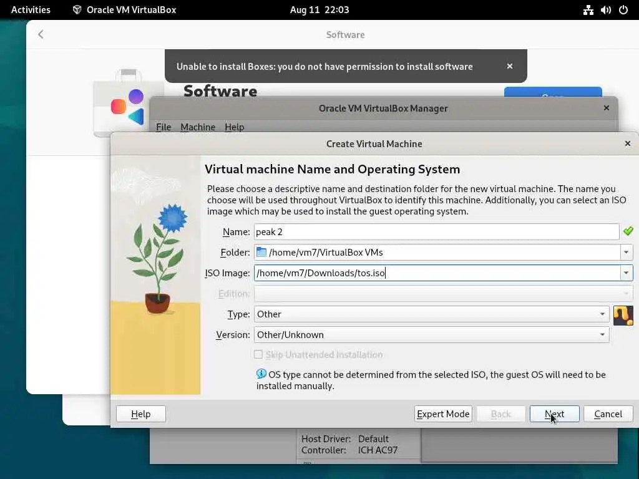This screenshot has width=639, height=479.
Task: Expand the Version combo box
Action: 432,334
